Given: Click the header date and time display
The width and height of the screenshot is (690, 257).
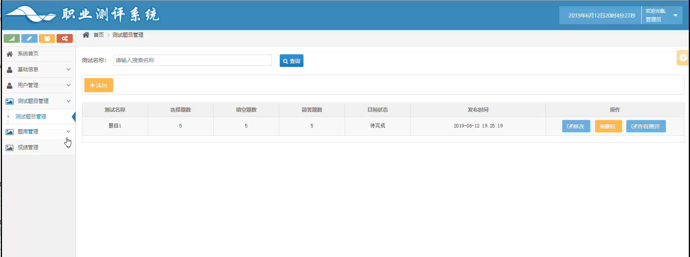Looking at the screenshot, I should tap(602, 15).
